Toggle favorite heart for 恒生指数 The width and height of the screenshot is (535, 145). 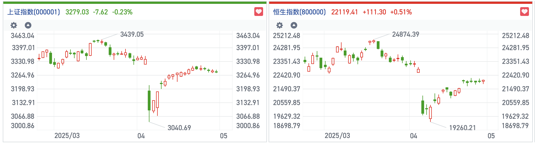[x=524, y=12]
